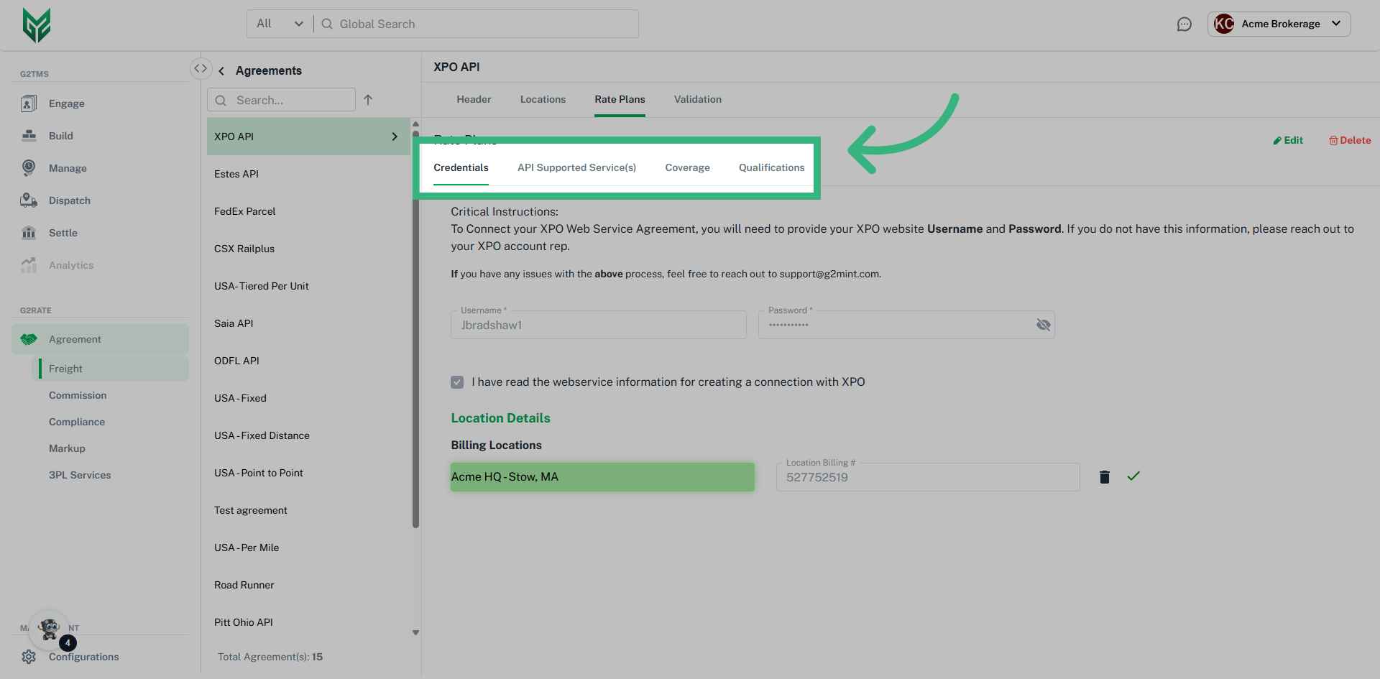This screenshot has width=1380, height=679.
Task: Open the Engage section in the sidebar
Action: pos(29,103)
